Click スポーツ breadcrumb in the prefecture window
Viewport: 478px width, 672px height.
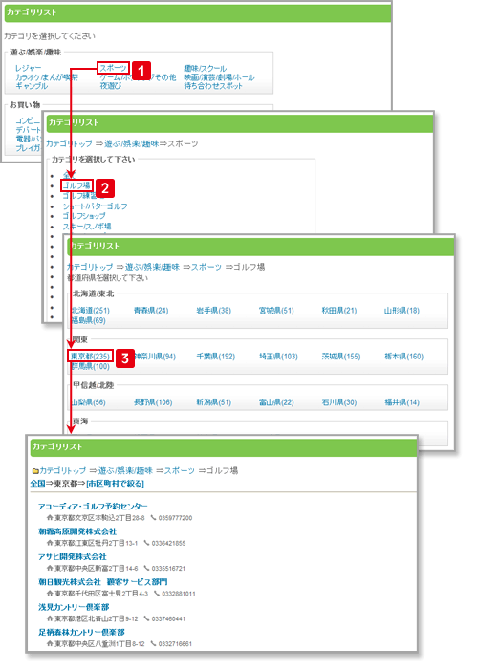tap(206, 267)
